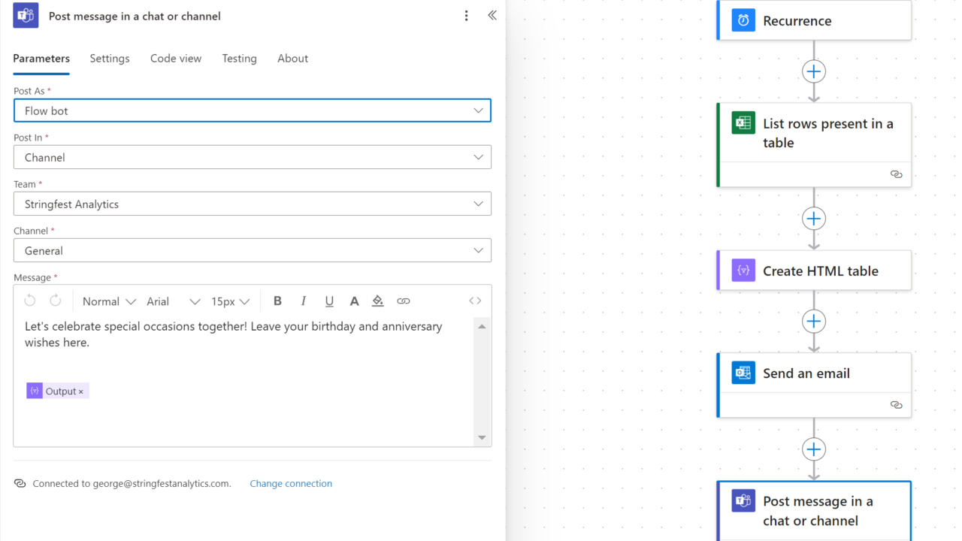Click the redo icon in message editor
This screenshot has height=541, width=962.
[56, 301]
